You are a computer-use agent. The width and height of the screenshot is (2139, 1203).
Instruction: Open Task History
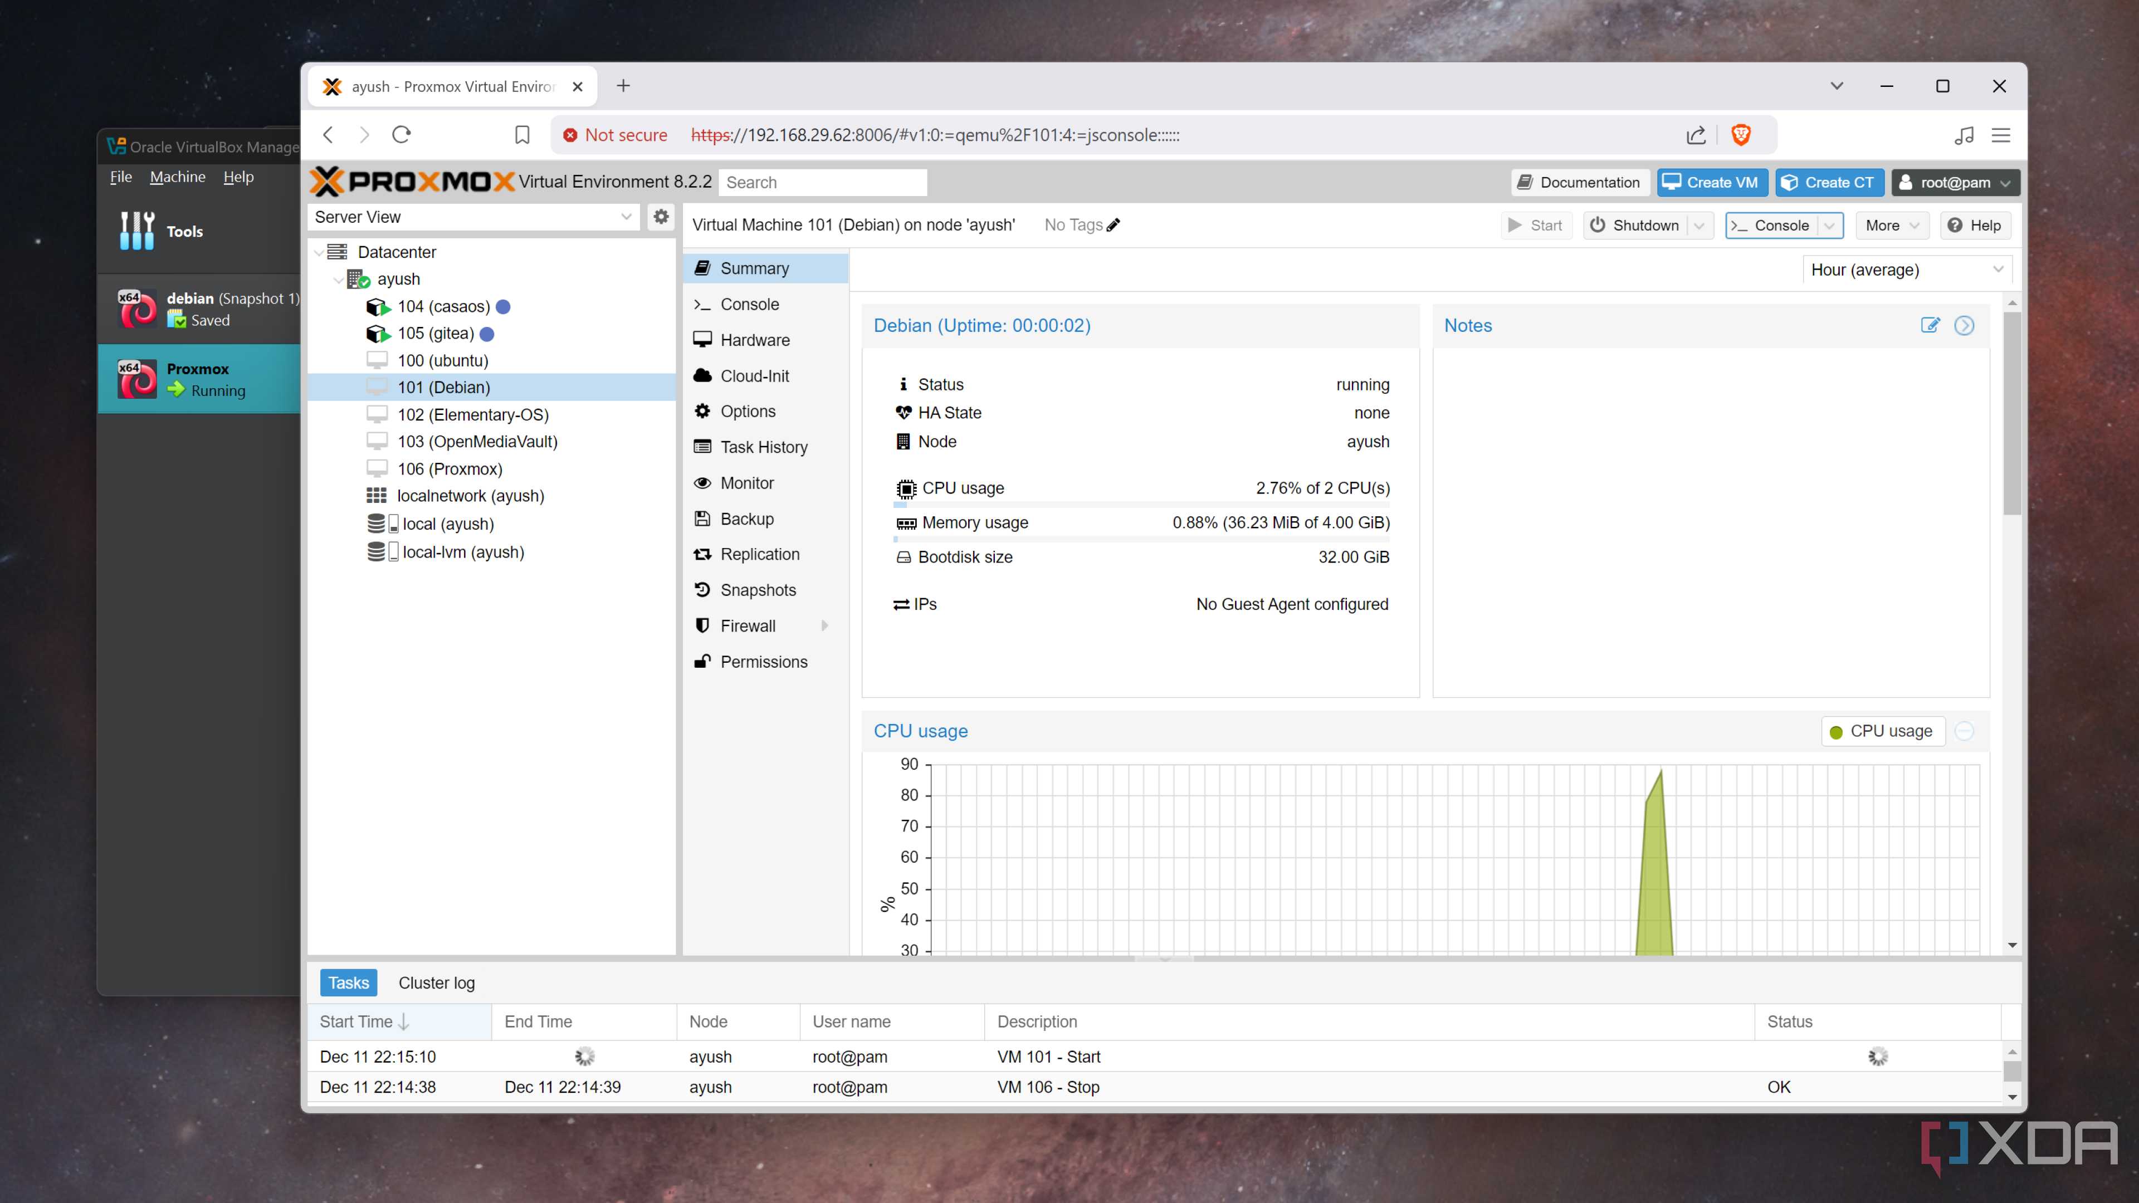(765, 447)
